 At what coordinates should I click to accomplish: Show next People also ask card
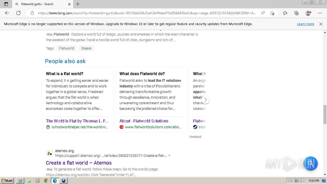tap(205, 100)
